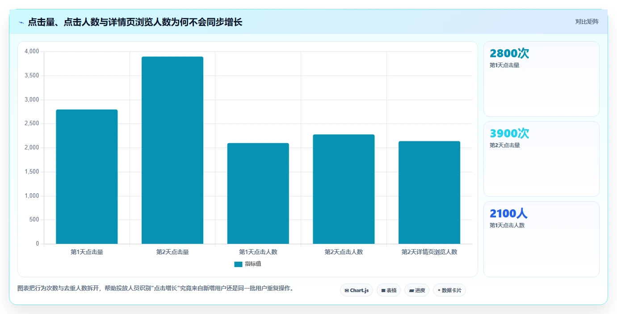Select the 进度 tag chip

[417, 290]
